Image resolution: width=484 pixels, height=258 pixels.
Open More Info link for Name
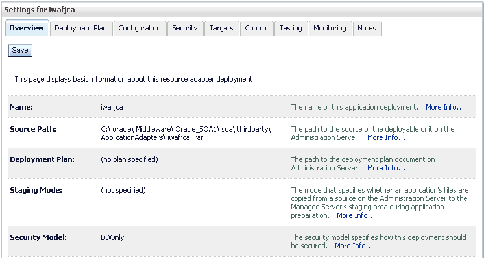click(x=445, y=107)
